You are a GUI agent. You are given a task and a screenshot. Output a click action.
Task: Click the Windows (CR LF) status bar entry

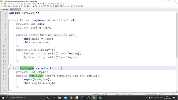click(151, 94)
